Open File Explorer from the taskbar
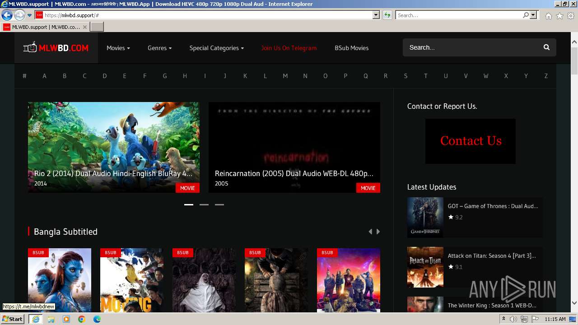This screenshot has width=578, height=325. tap(51, 319)
